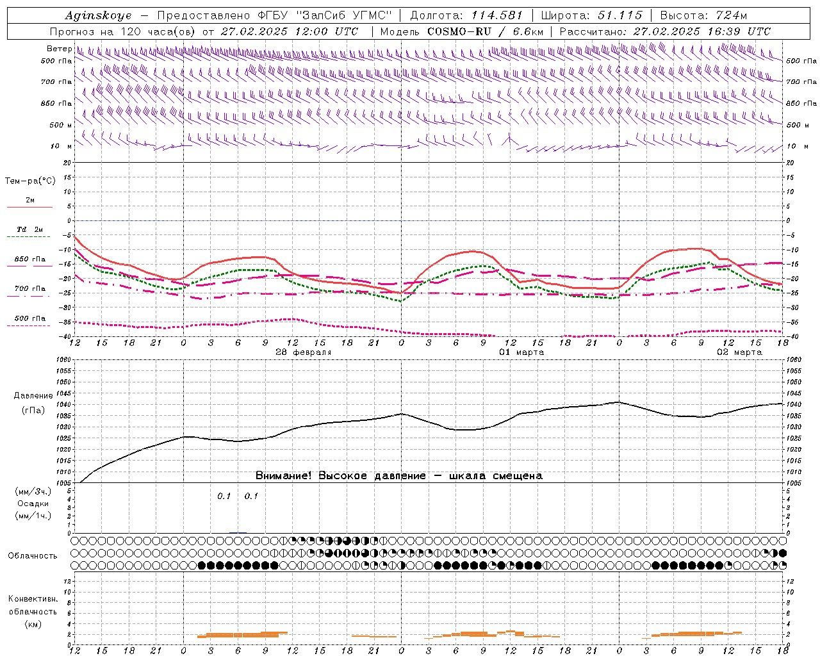Viewport: 820px width, 656px height.
Task: Click the "01 марта" date label
Action: click(x=521, y=352)
